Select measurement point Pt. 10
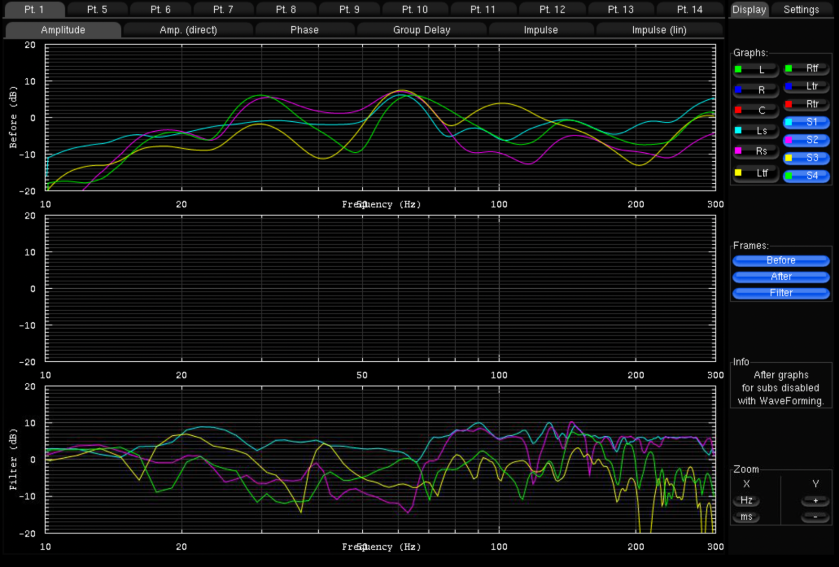 [415, 9]
